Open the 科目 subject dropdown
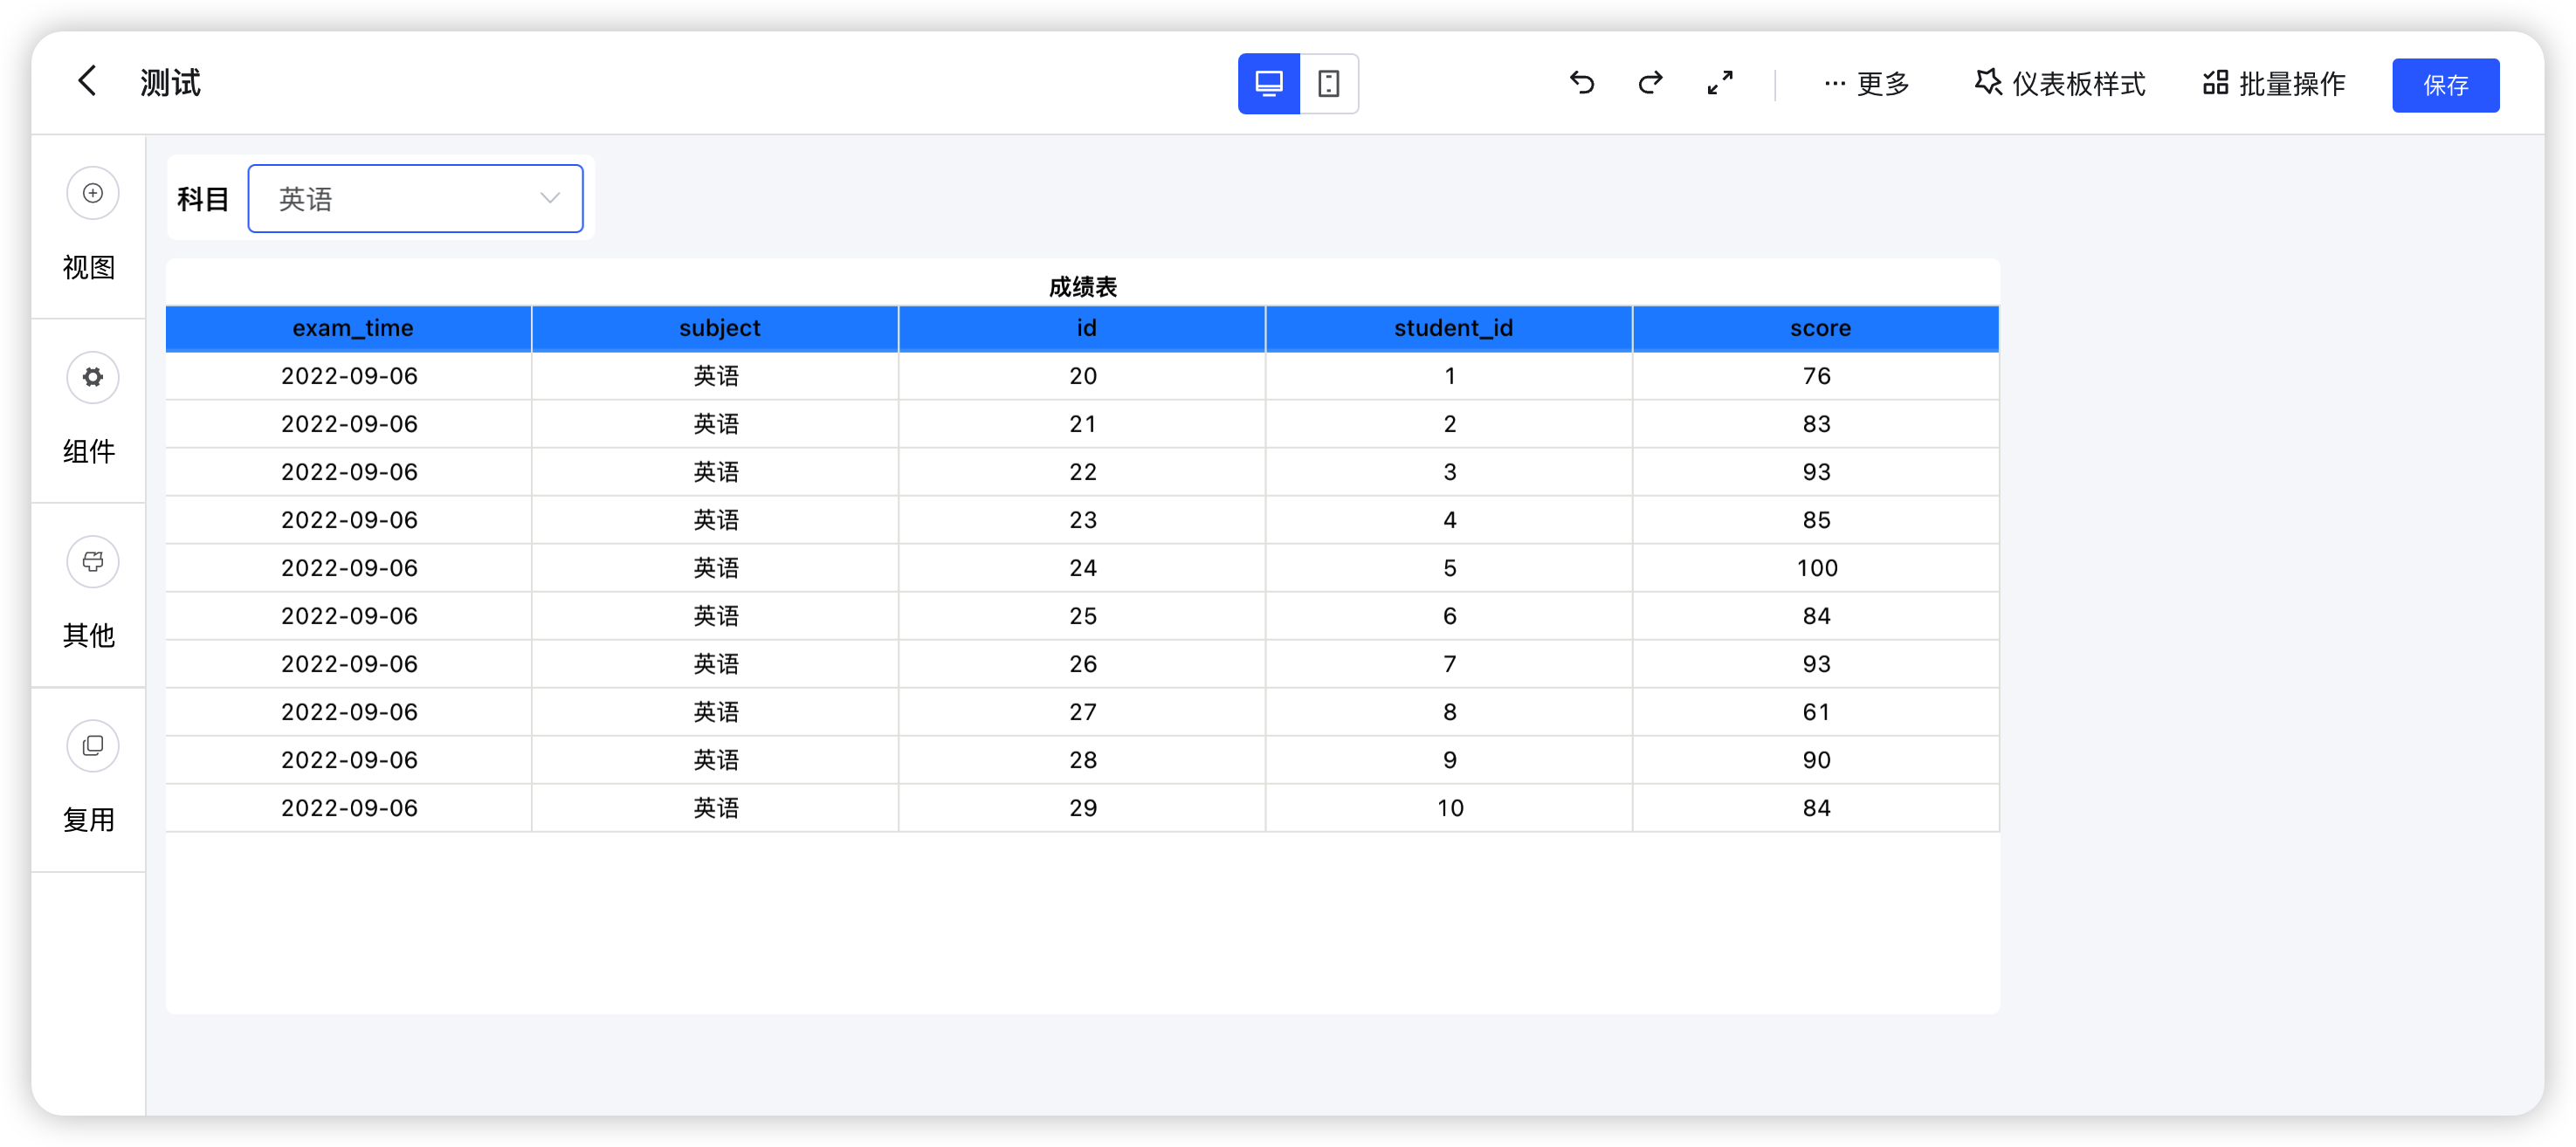Image resolution: width=2576 pixels, height=1147 pixels. [416, 198]
